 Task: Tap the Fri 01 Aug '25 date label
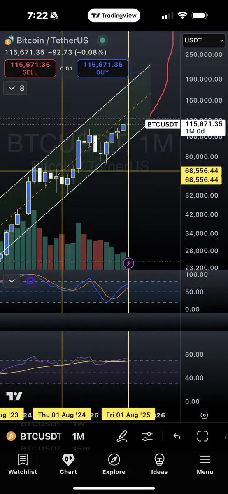pyautogui.click(x=128, y=415)
